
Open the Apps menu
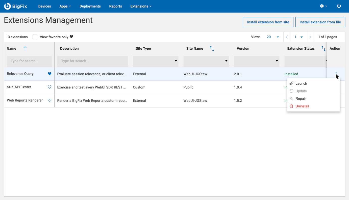click(65, 6)
